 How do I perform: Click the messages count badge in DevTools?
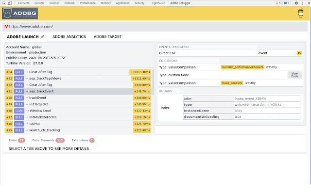[287, 3]
